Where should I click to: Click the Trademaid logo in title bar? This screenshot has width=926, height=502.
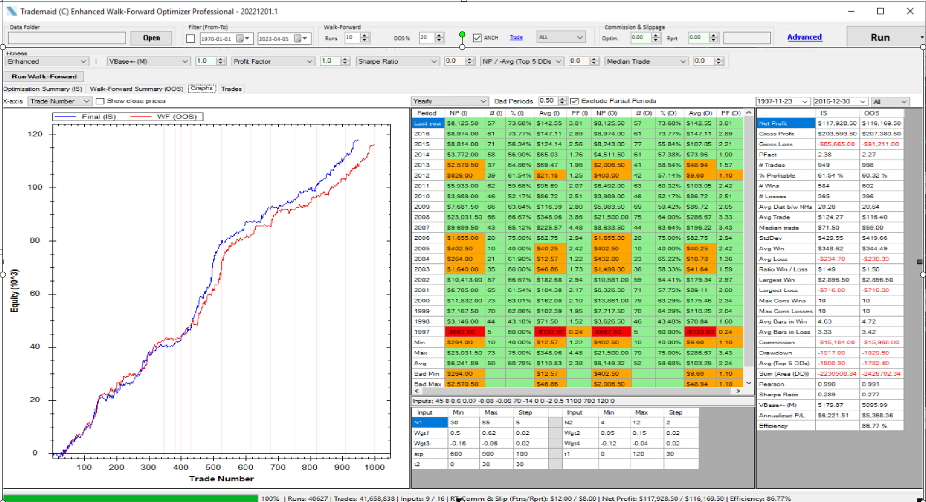pyautogui.click(x=11, y=11)
